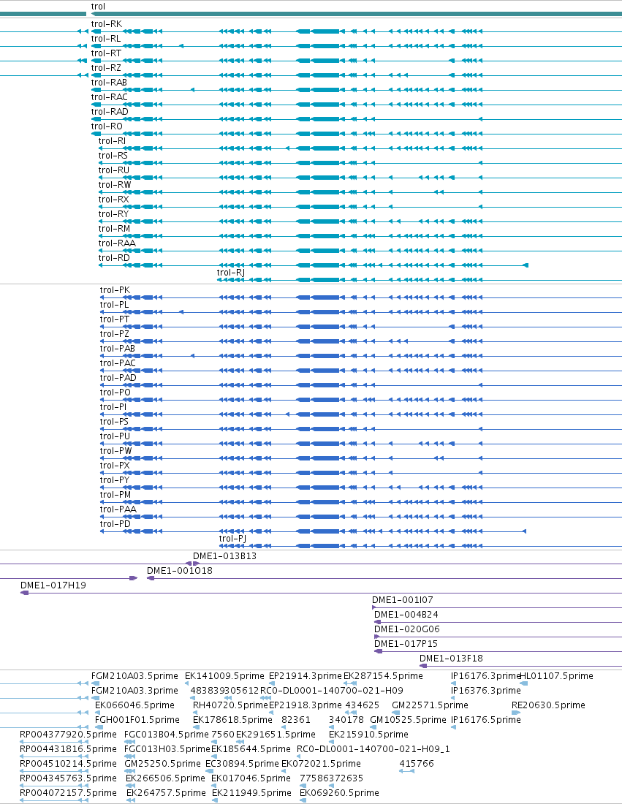Select the trol-RX label
This screenshot has height=804, width=622.
pos(114,200)
